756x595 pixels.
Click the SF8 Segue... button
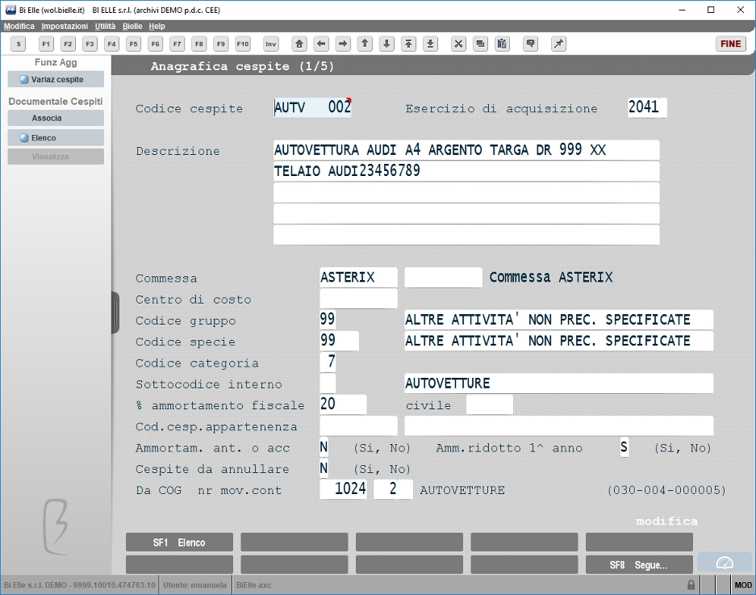click(x=639, y=564)
